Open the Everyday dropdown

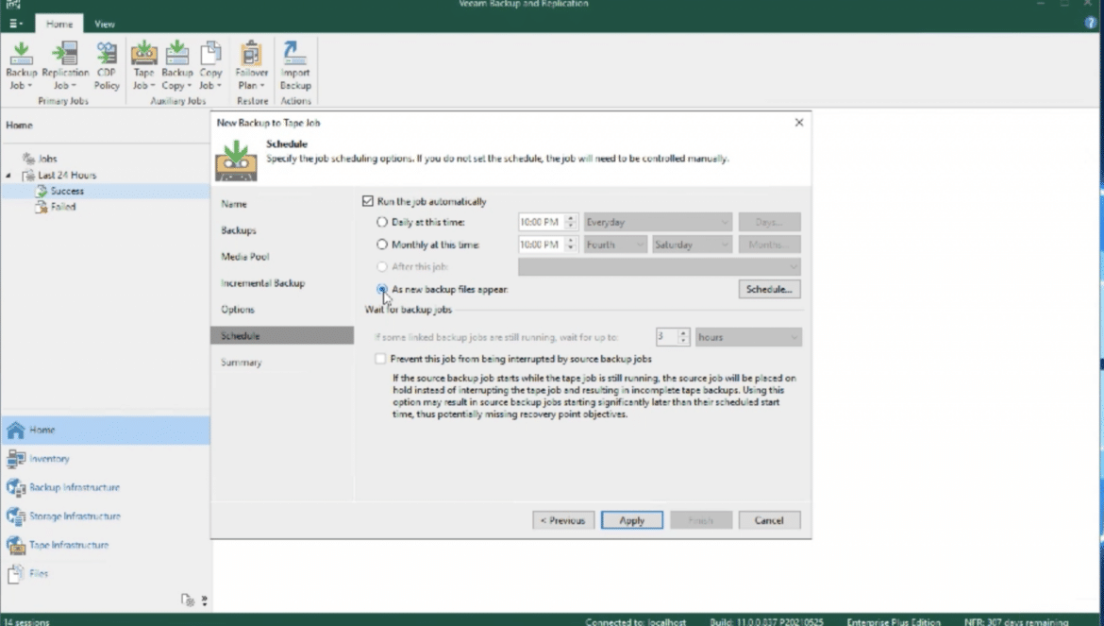[658, 222]
